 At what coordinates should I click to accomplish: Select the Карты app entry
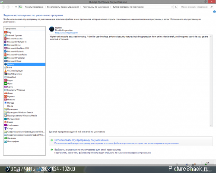(9, 87)
